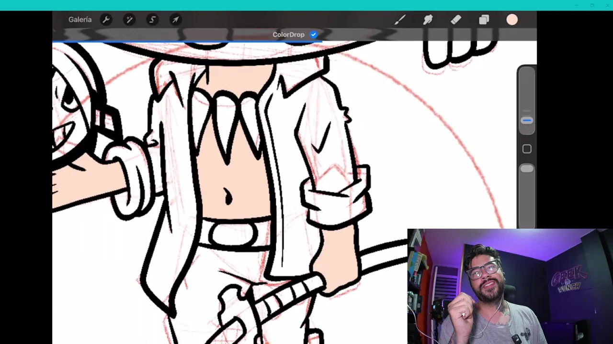Open the active peach color swatch
This screenshot has height=344, width=613.
click(x=512, y=20)
